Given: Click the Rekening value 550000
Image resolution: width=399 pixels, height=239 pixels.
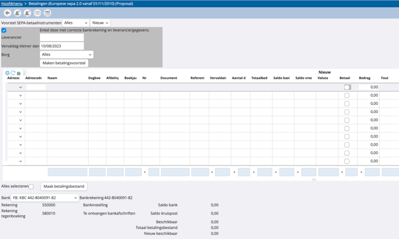Looking at the screenshot, I should coord(49,205).
